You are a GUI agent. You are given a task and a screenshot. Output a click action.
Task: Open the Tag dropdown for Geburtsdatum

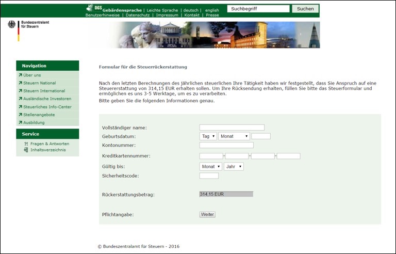click(208, 136)
